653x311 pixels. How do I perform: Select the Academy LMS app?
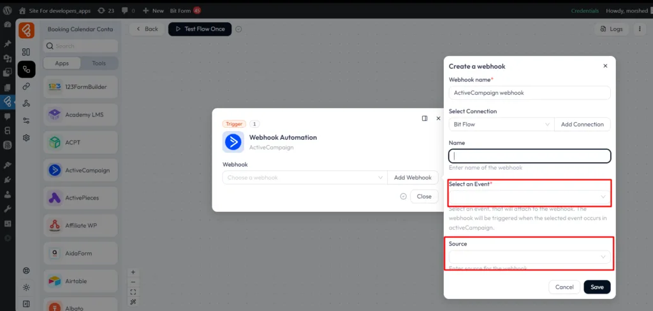(80, 114)
